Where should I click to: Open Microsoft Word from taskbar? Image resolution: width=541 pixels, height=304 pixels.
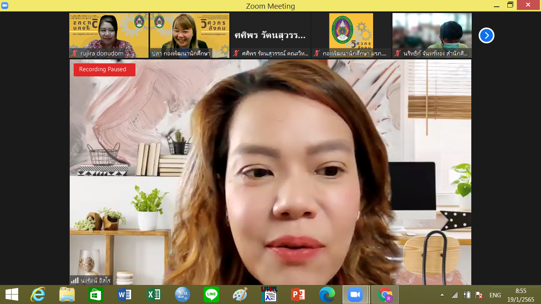125,294
